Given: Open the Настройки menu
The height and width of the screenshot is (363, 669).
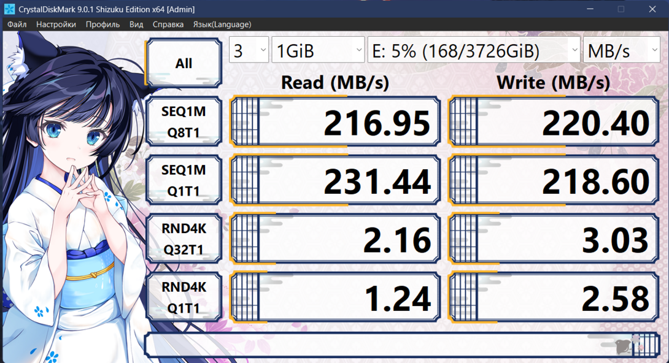Looking at the screenshot, I should pos(56,25).
